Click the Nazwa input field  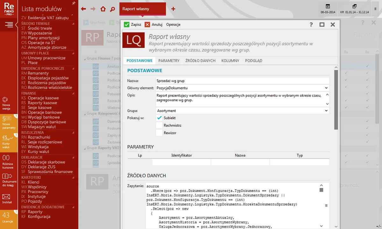pyautogui.click(x=242, y=81)
